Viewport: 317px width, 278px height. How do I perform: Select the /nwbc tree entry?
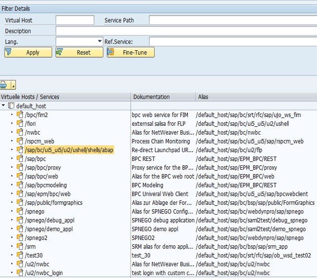(33, 133)
